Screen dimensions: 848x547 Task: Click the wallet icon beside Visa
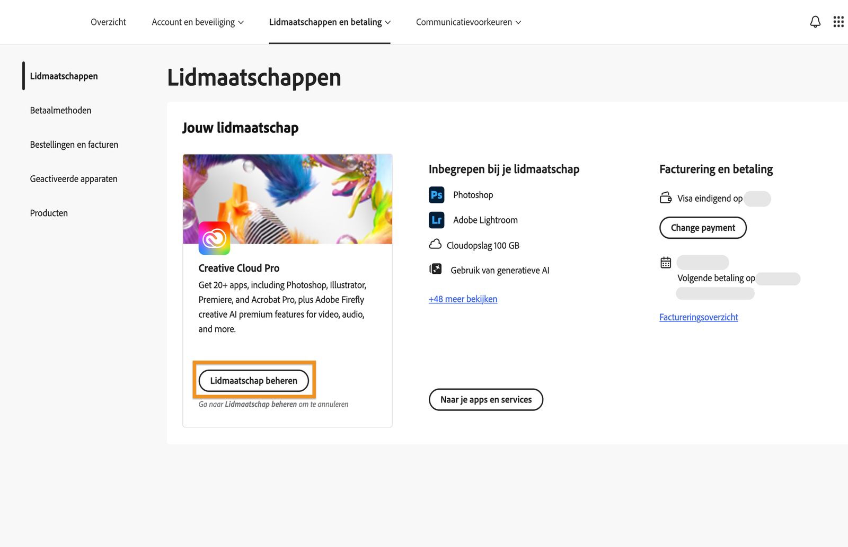click(666, 198)
